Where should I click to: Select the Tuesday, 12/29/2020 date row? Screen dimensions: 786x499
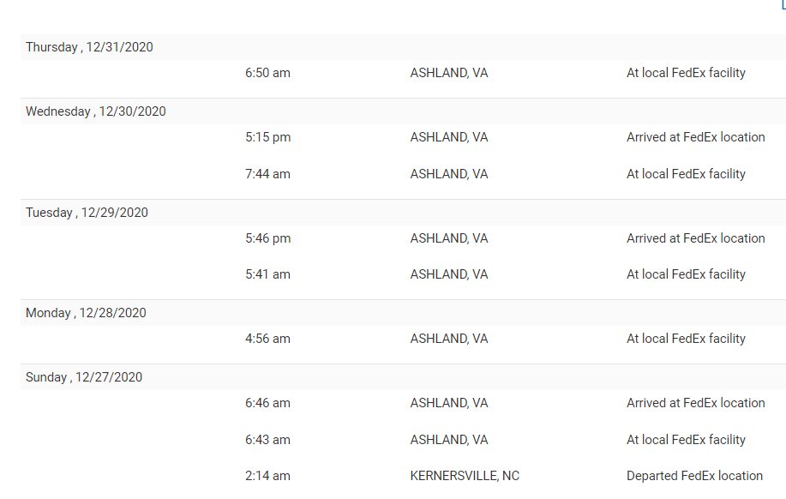pos(87,213)
